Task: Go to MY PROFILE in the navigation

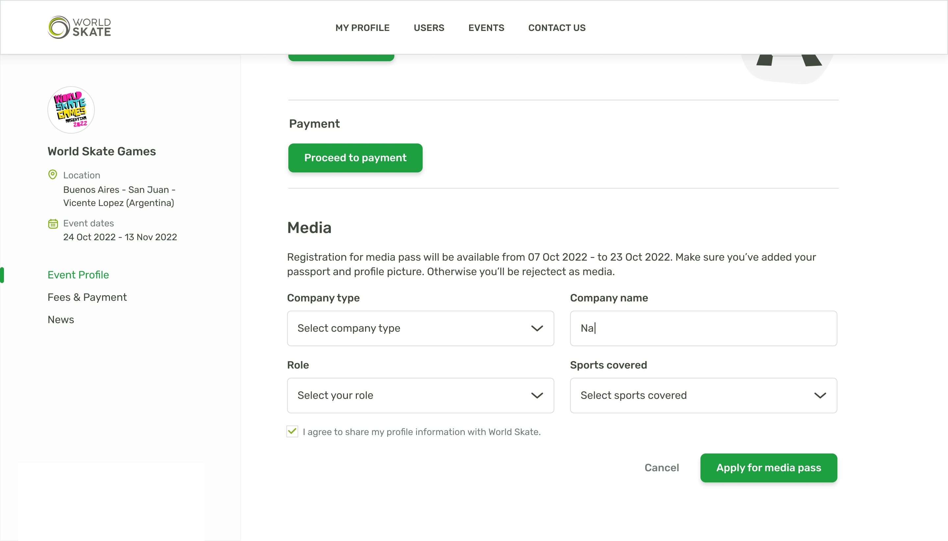Action: [x=362, y=28]
